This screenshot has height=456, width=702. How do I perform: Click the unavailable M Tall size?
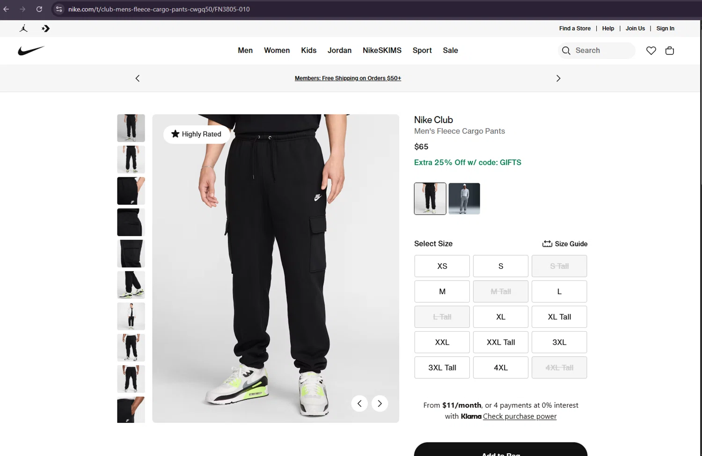pos(501,291)
